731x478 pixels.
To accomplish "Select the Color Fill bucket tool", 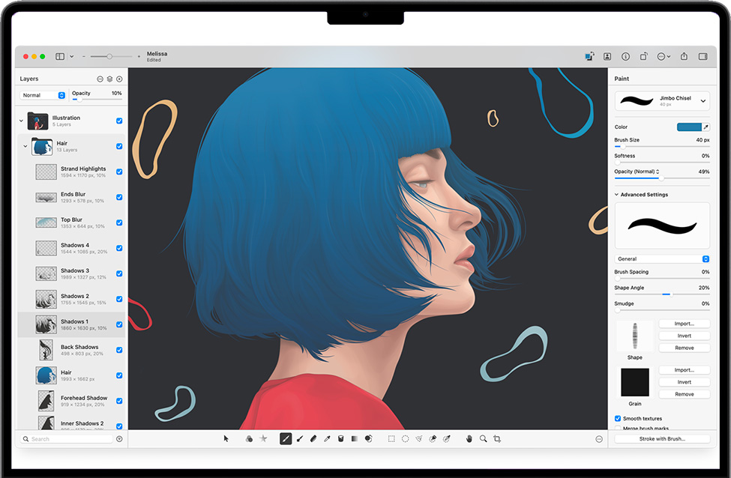I will pos(341,438).
